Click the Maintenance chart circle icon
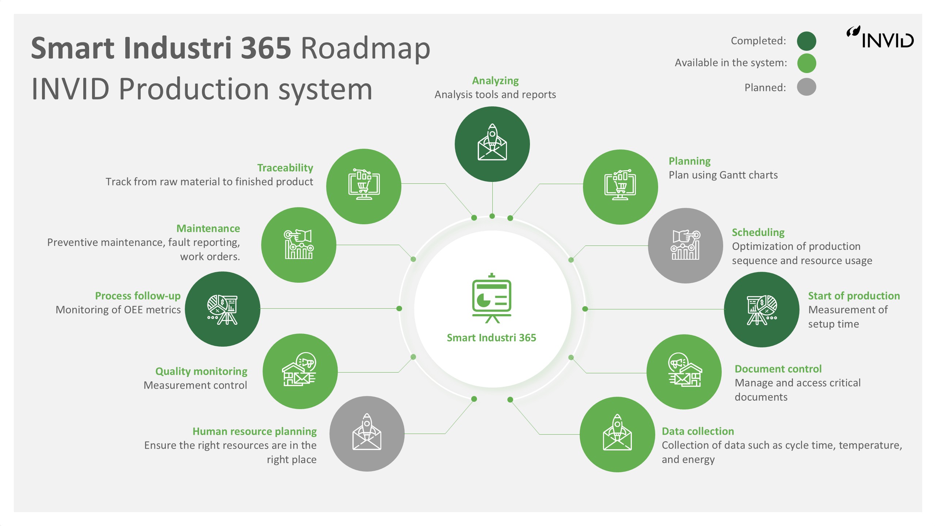Image resolution: width=935 pixels, height=526 pixels. pos(298,245)
